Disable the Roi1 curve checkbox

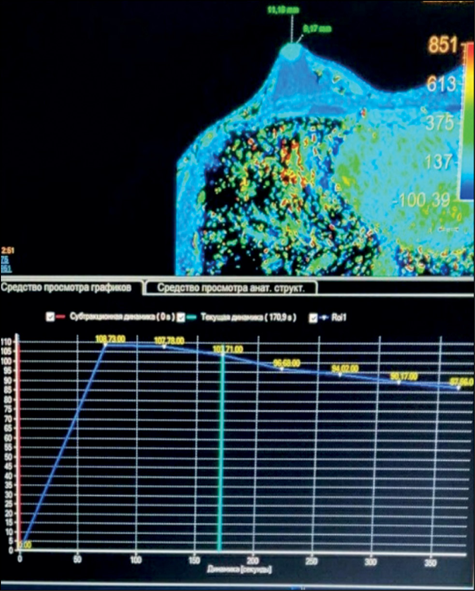(x=313, y=317)
